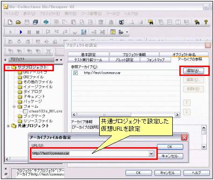This screenshot has width=214, height=180.
Task: Switch to the パレット設定 tab
Action: pyautogui.click(x=125, y=60)
